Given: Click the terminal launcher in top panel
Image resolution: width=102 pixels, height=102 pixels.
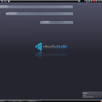Looking at the screenshot, I should [5, 1].
